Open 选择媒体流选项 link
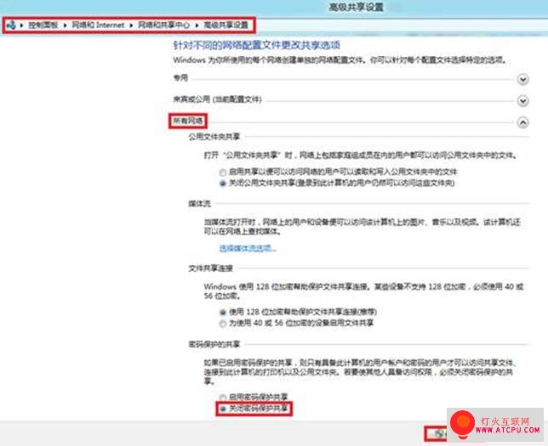 click(x=248, y=248)
